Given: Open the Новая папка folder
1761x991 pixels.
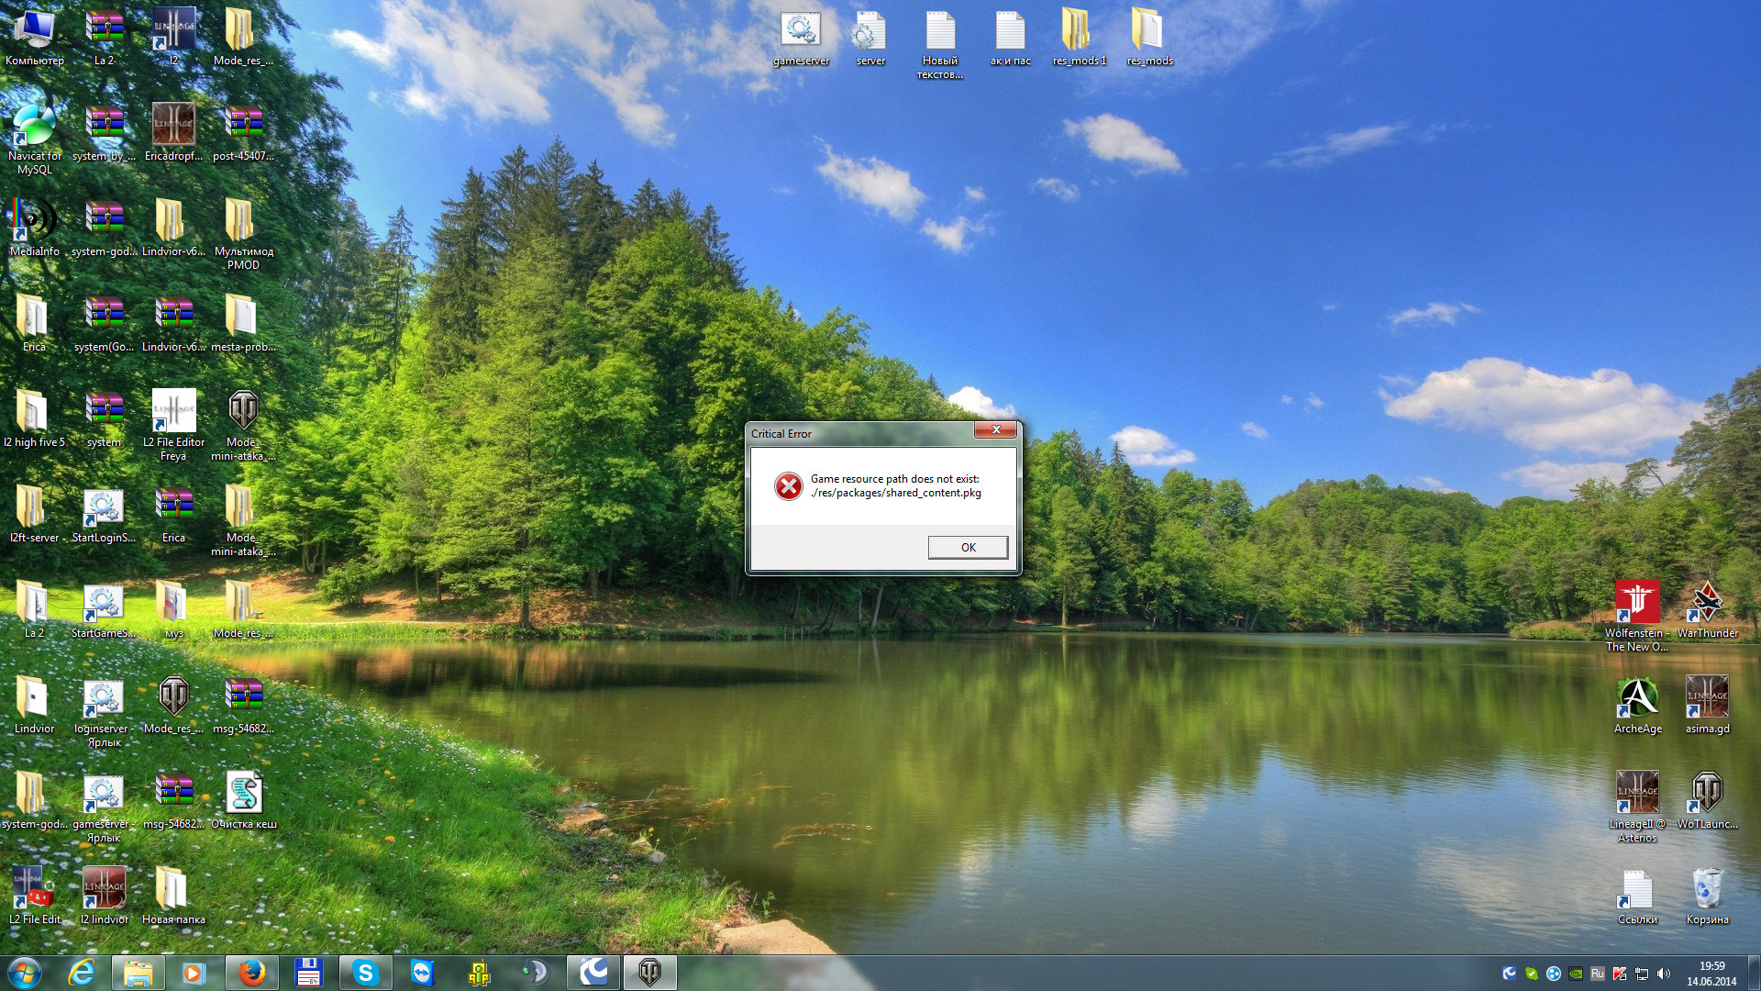Looking at the screenshot, I should [173, 896].
